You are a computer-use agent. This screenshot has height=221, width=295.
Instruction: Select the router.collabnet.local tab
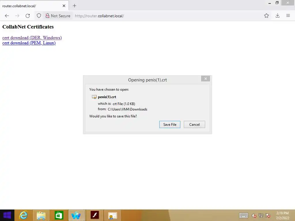(34, 6)
